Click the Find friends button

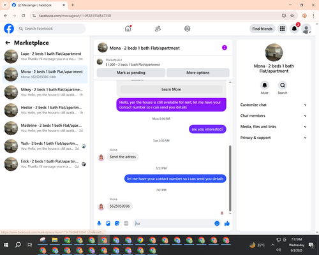(262, 29)
